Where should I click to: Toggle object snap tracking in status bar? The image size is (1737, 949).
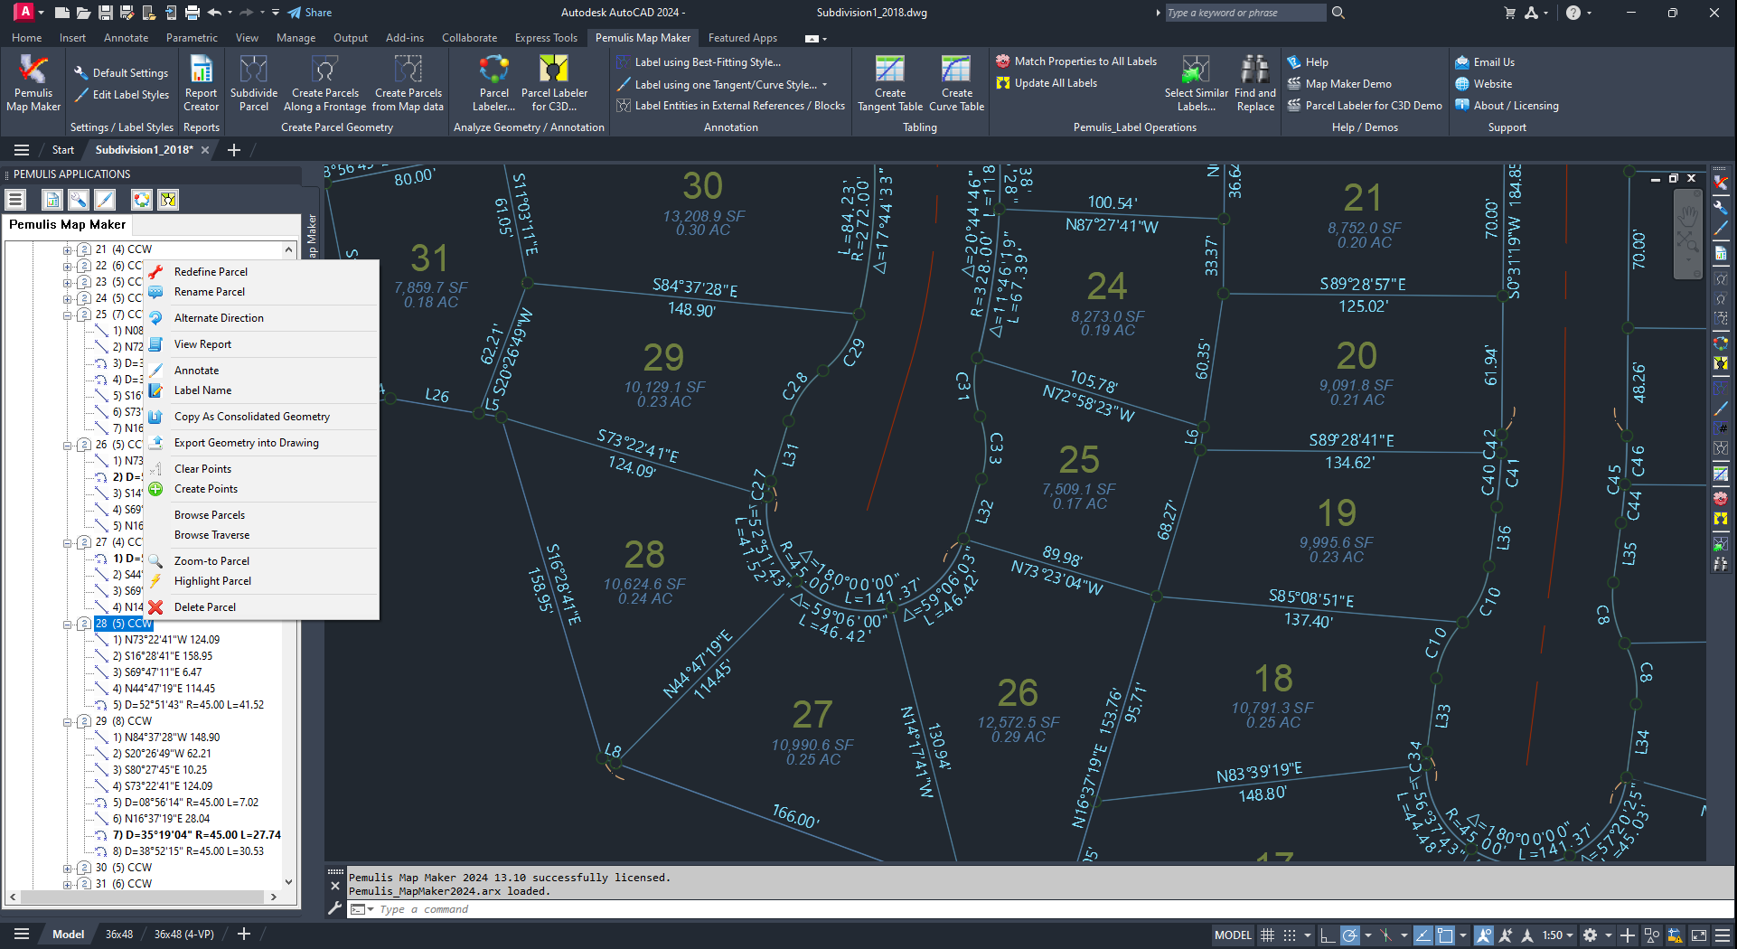1422,935
